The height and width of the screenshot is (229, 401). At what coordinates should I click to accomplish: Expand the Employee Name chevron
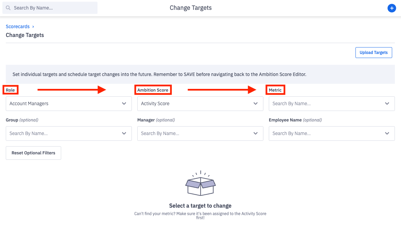click(x=387, y=133)
